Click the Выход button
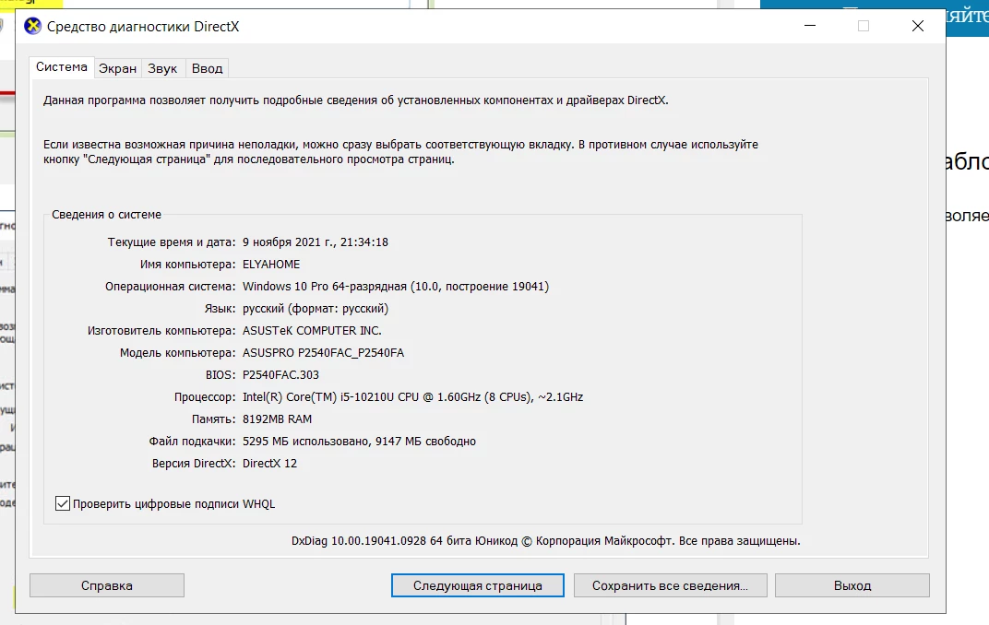The width and height of the screenshot is (989, 625). [852, 585]
